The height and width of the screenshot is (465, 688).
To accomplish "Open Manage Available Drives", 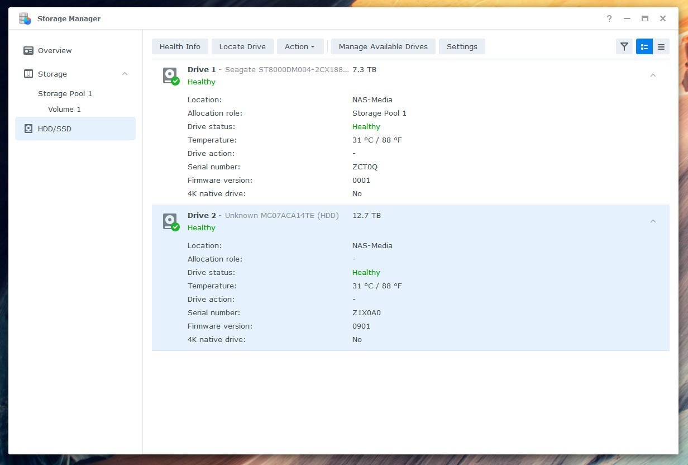I will [383, 46].
